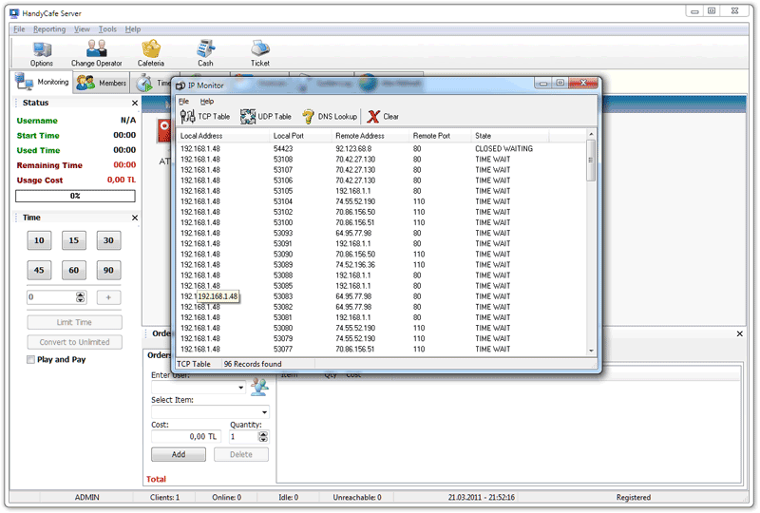Click the scroll-up arrow of IP Monitor list
760x513 pixels.
[591, 134]
